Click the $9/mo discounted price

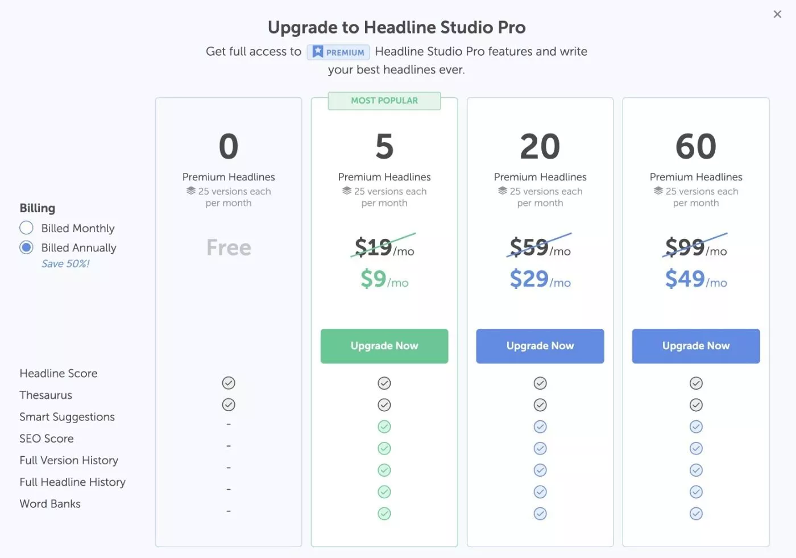pos(384,279)
